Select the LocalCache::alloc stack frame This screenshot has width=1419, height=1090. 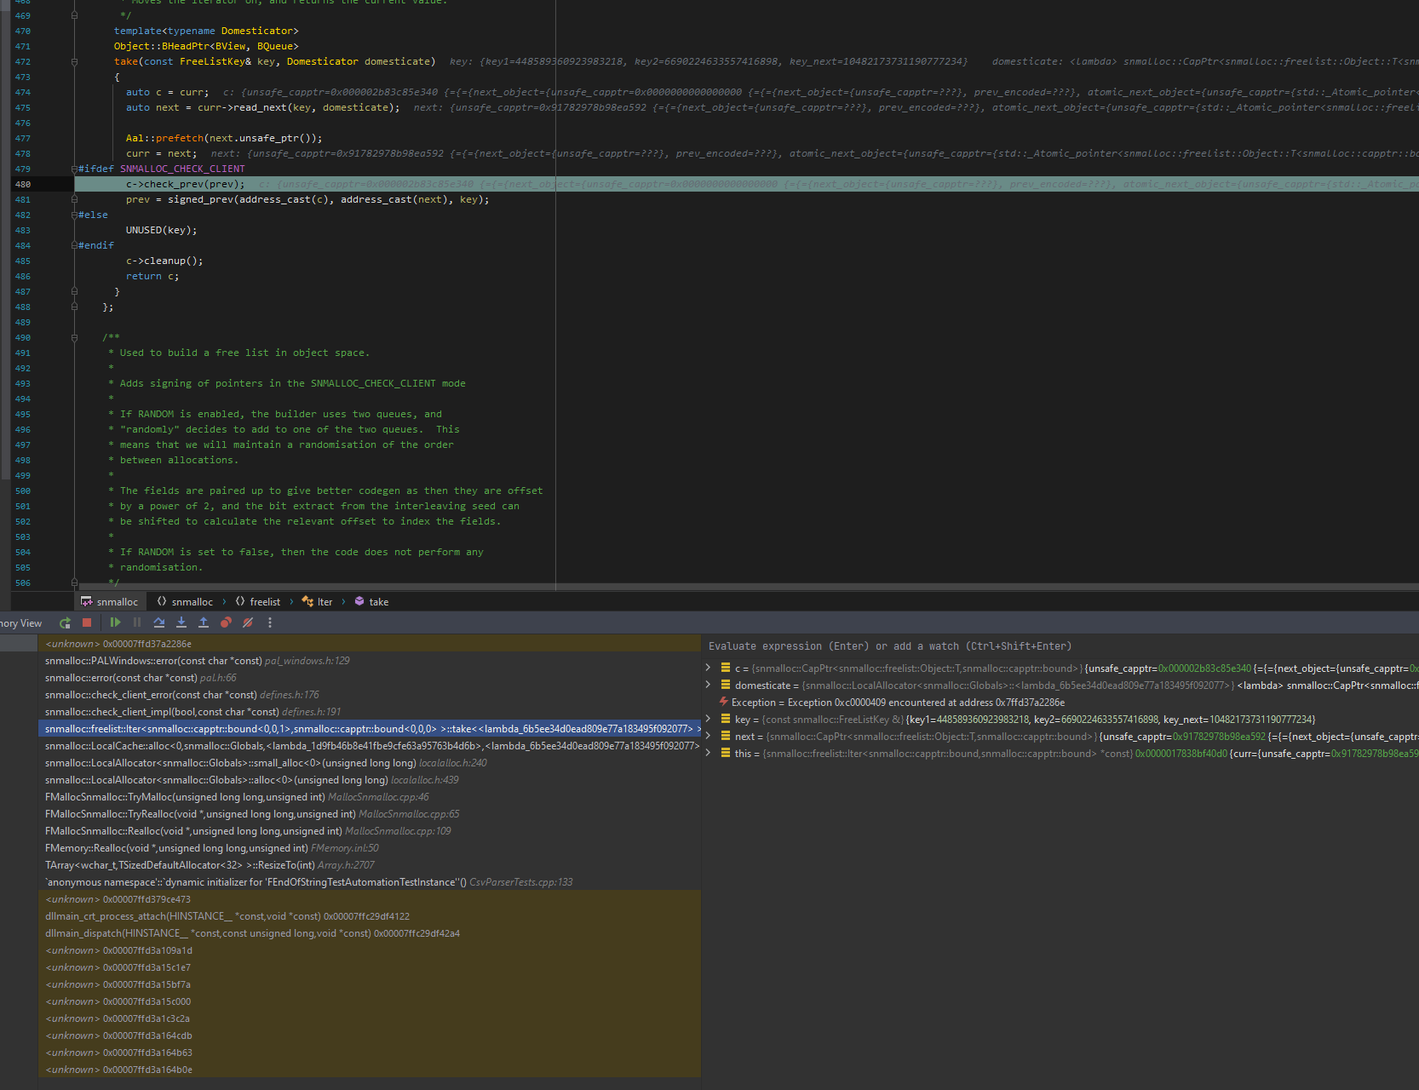370,746
